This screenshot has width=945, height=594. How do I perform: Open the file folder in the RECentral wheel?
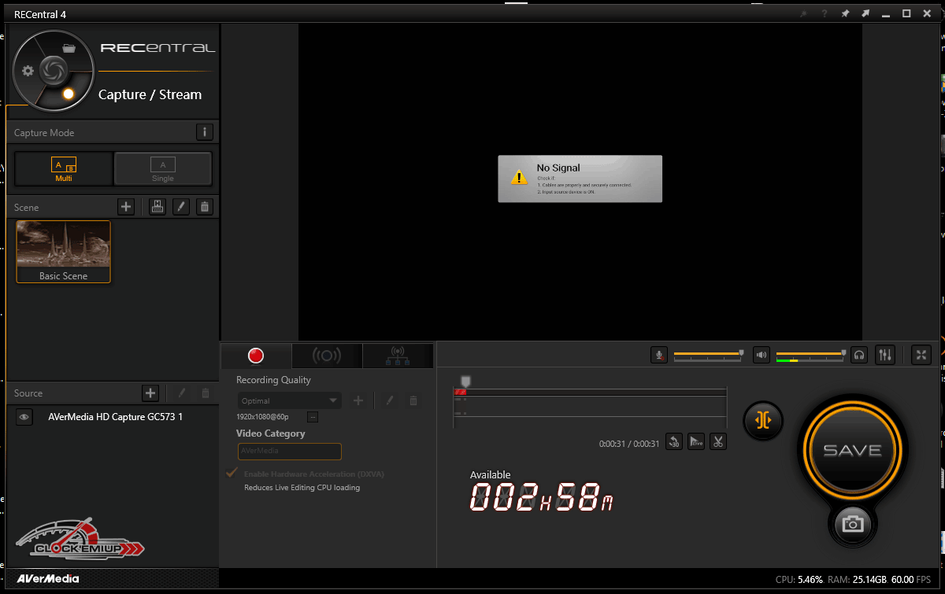point(69,48)
